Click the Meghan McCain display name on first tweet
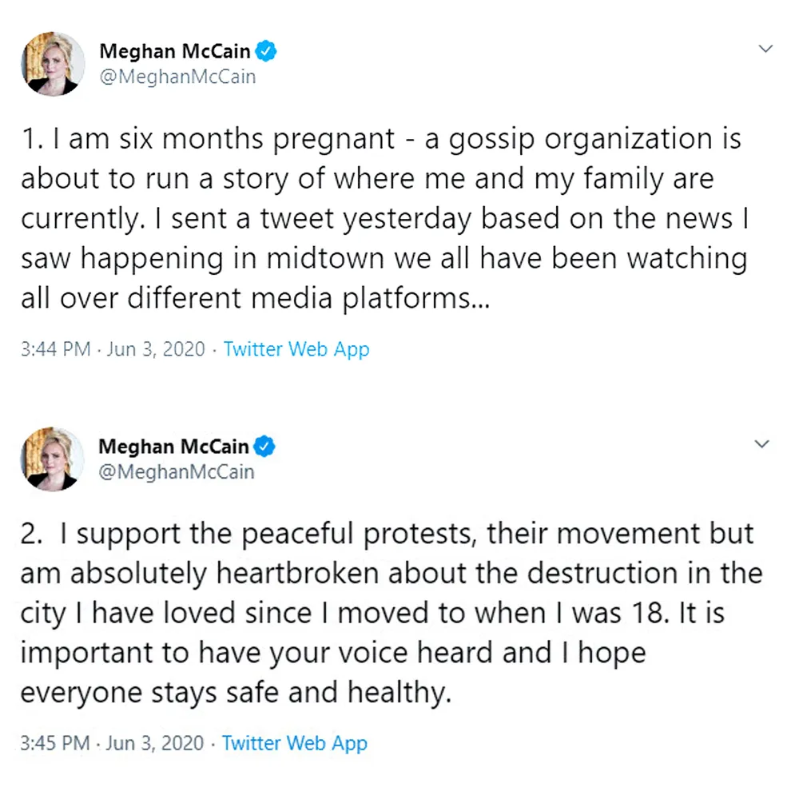Image resolution: width=799 pixels, height=799 pixels. (176, 50)
